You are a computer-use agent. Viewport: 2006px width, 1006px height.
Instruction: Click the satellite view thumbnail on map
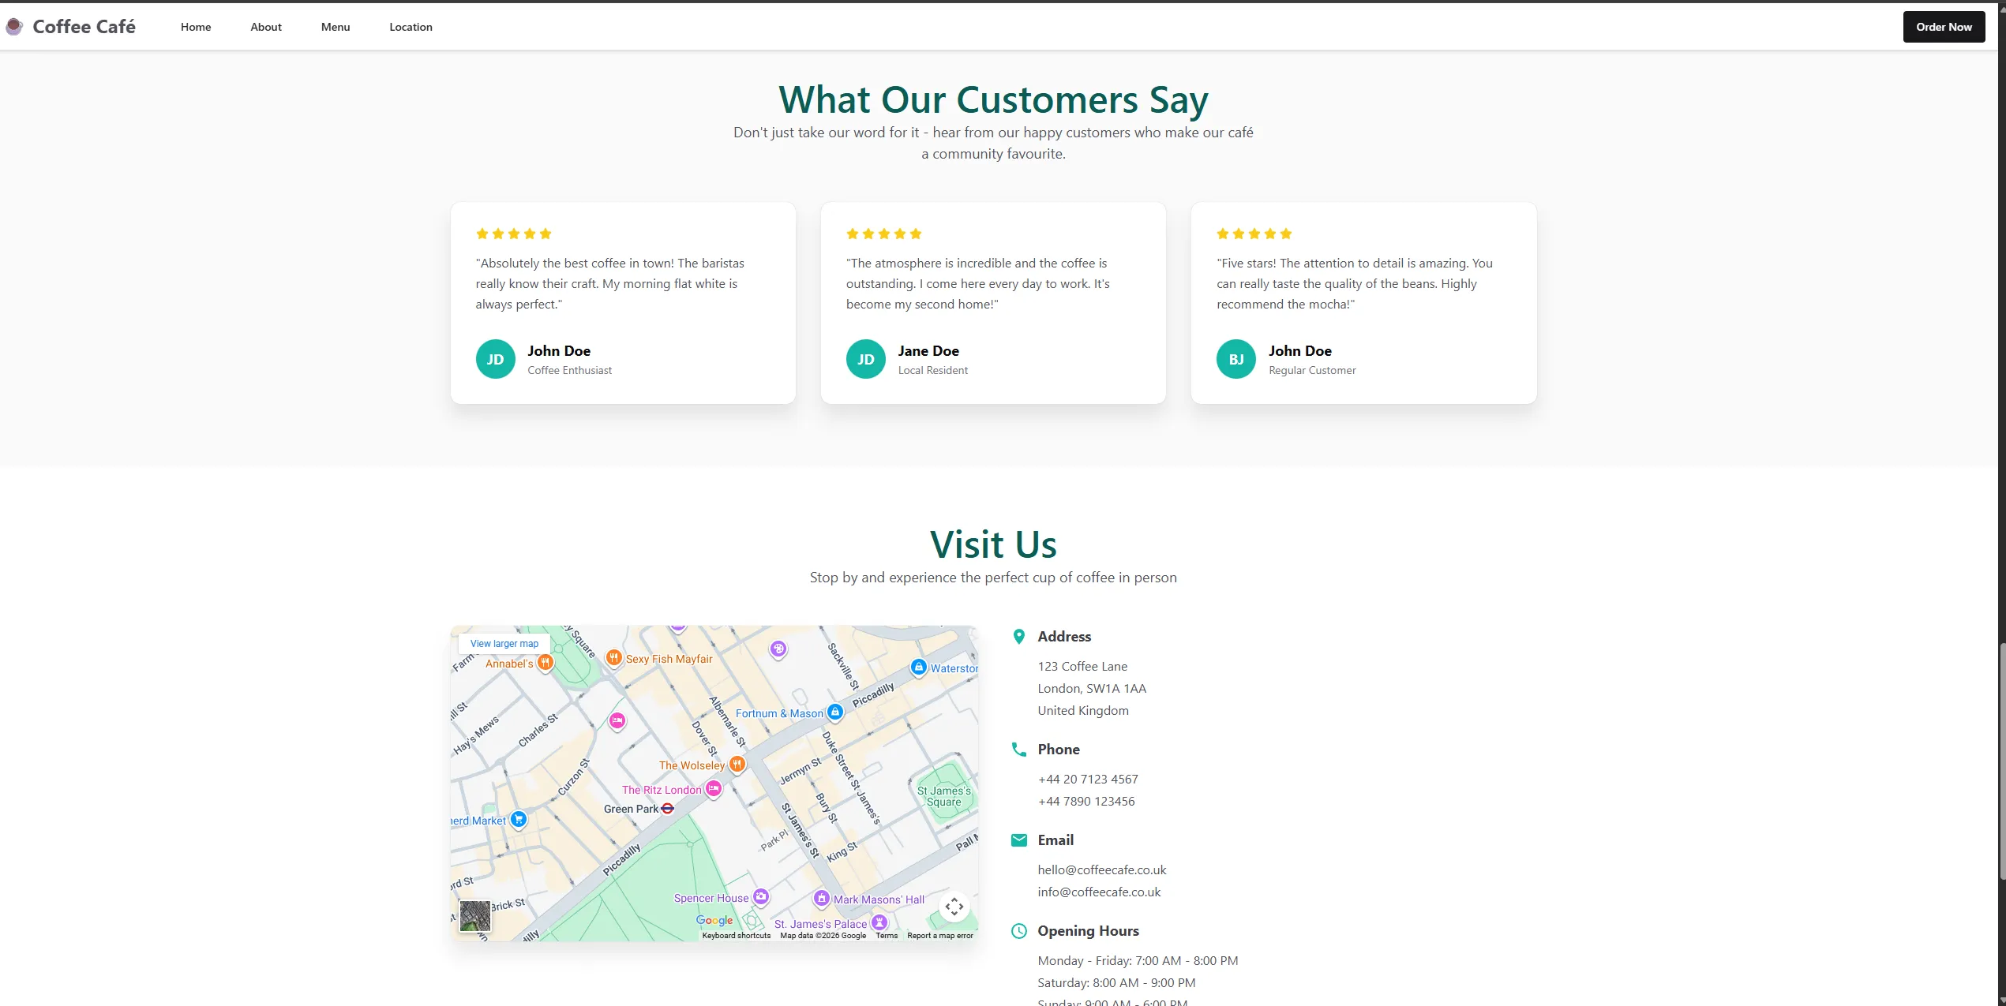click(x=475, y=916)
